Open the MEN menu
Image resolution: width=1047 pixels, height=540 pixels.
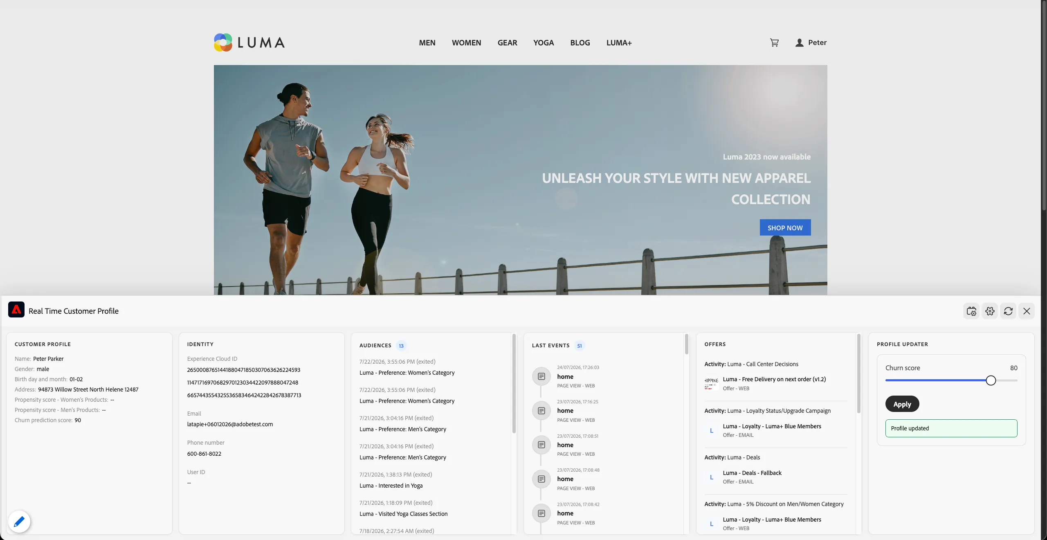[x=427, y=43]
